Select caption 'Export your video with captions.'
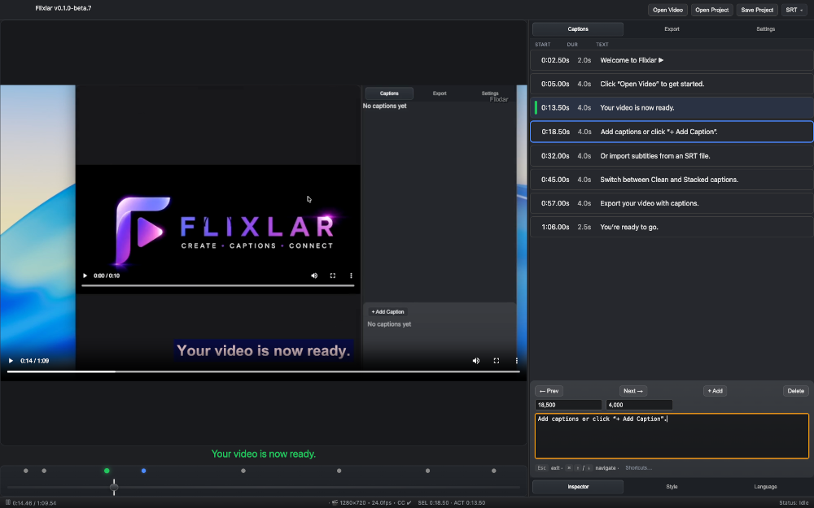Screen dimensions: 814x508 click(672, 203)
